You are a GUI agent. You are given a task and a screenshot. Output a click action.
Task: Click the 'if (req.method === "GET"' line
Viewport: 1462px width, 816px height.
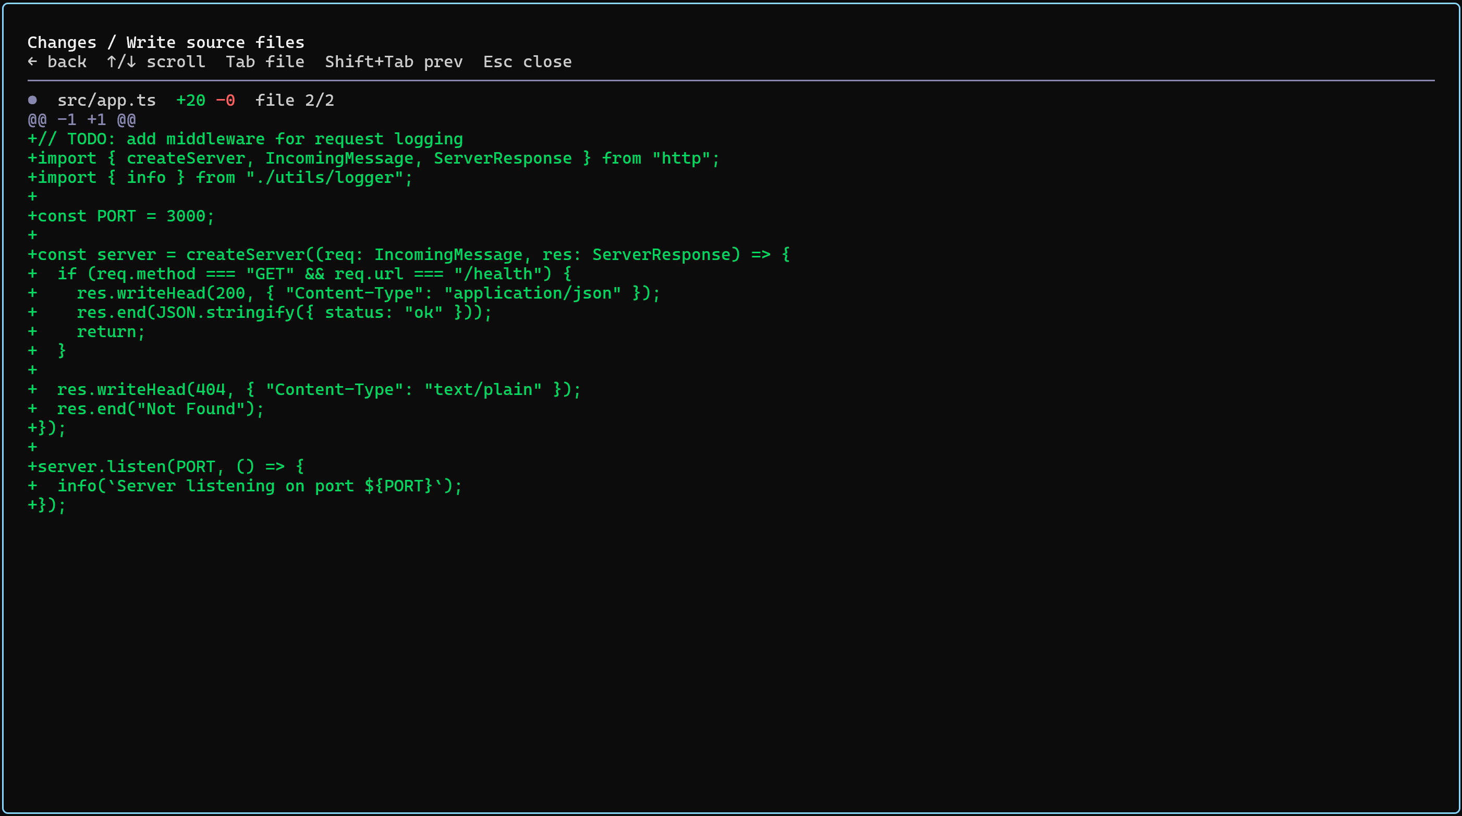[300, 274]
